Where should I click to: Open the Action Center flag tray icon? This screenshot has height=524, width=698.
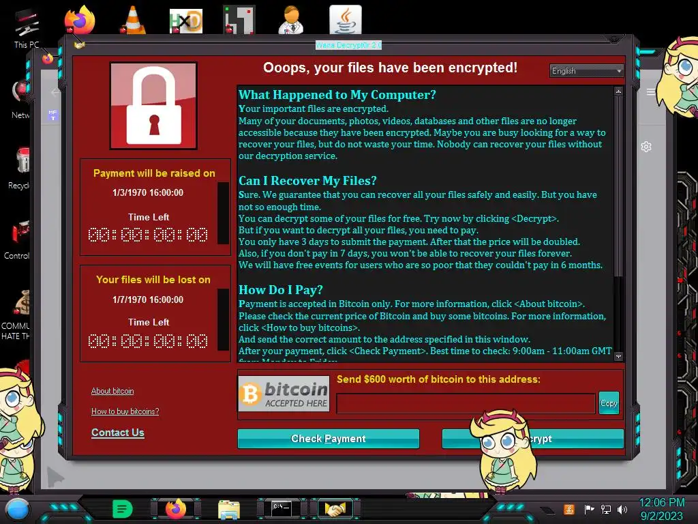pyautogui.click(x=589, y=509)
